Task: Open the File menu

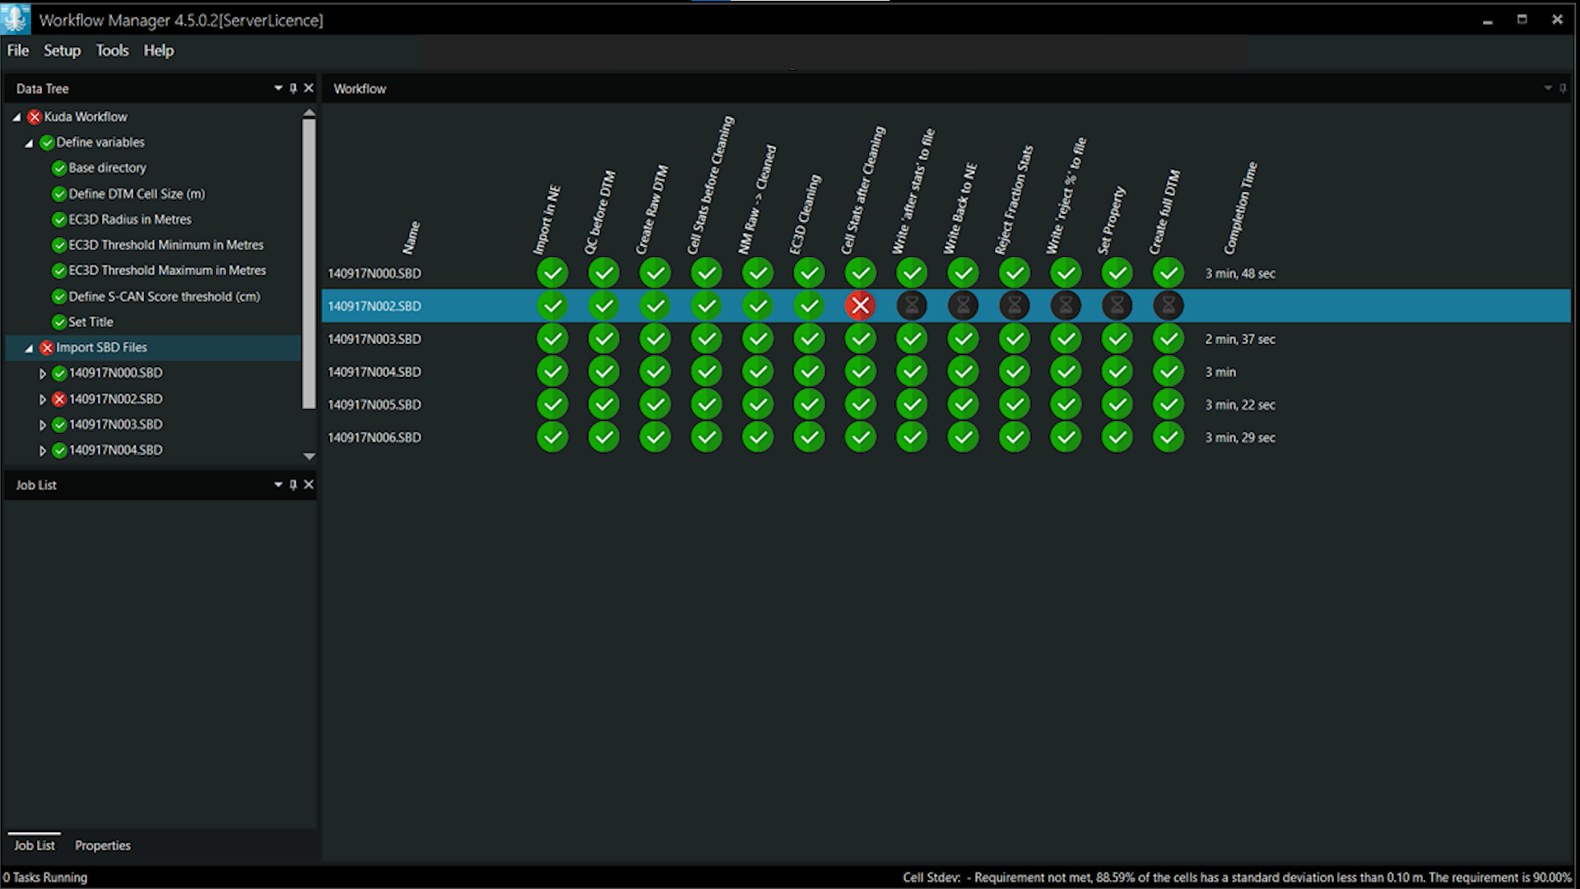Action: click(x=18, y=50)
